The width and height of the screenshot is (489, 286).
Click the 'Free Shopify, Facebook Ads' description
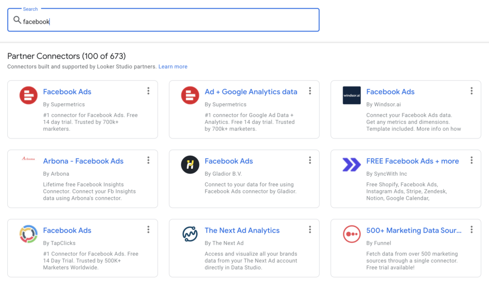[x=407, y=191]
